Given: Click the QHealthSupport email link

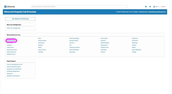Looking at the screenshot, I should coord(157,12).
